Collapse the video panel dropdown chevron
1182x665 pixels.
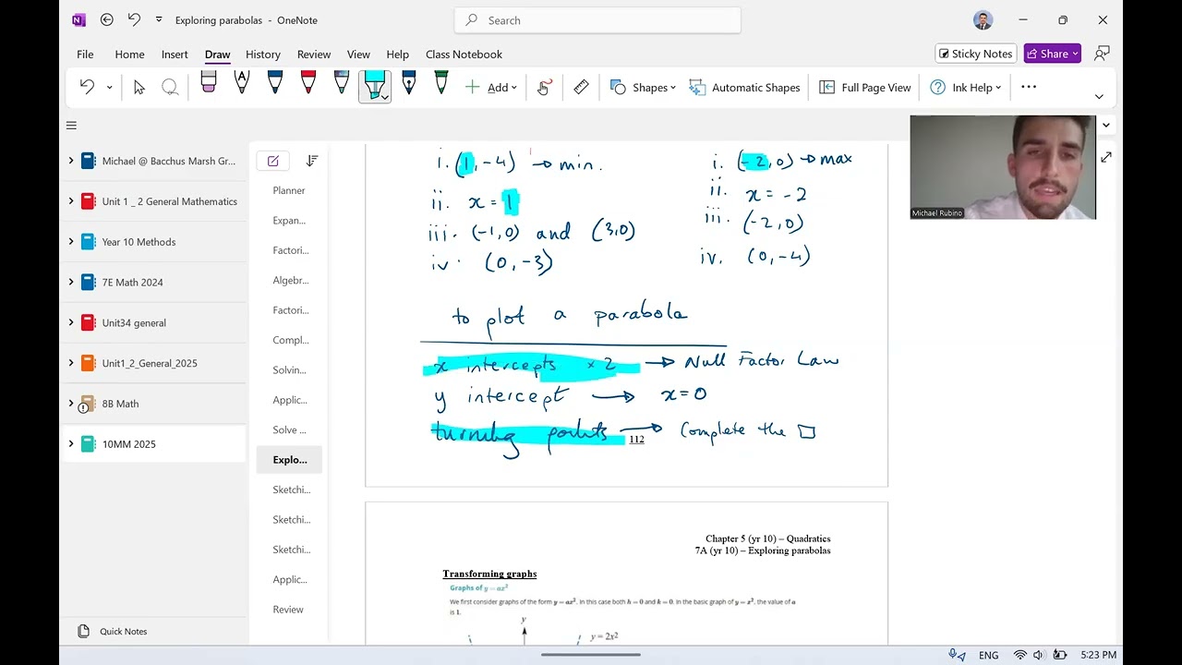click(x=1105, y=125)
